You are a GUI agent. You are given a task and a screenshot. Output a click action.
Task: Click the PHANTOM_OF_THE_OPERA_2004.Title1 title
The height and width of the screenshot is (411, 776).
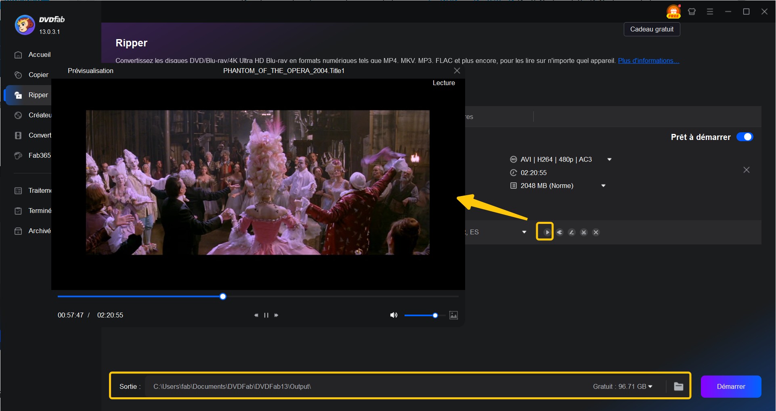[x=284, y=71]
